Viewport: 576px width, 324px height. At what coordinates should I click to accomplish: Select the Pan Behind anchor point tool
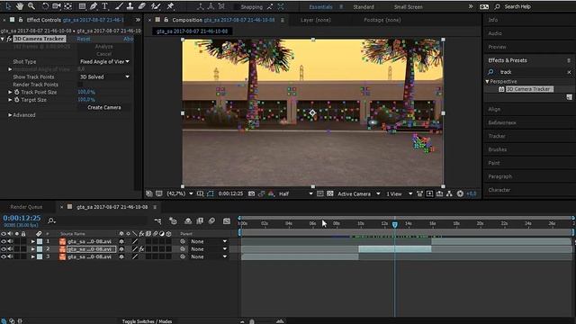pyautogui.click(x=68, y=6)
